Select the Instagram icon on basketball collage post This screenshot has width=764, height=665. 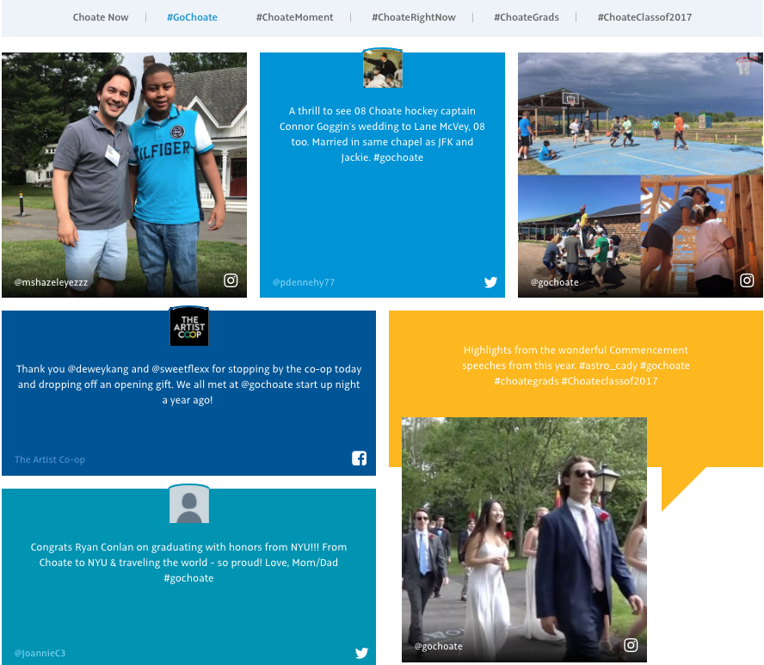point(747,280)
